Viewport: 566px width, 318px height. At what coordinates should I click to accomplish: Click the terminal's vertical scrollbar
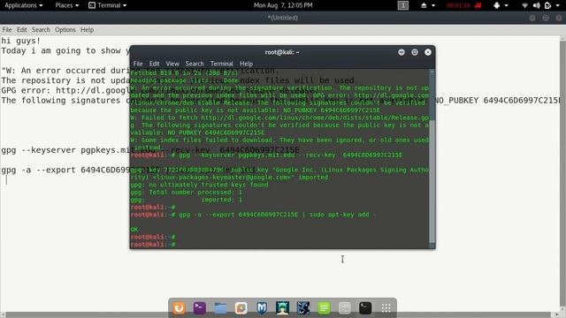[432, 159]
